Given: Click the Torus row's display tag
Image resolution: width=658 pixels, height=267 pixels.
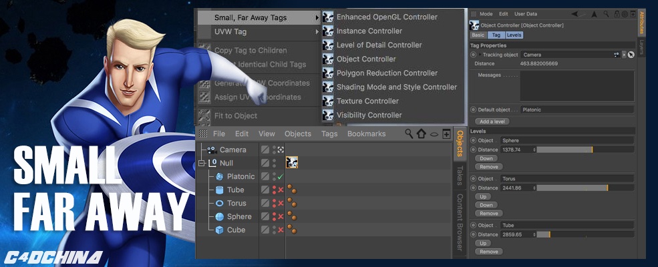Looking at the screenshot, I should point(292,204).
